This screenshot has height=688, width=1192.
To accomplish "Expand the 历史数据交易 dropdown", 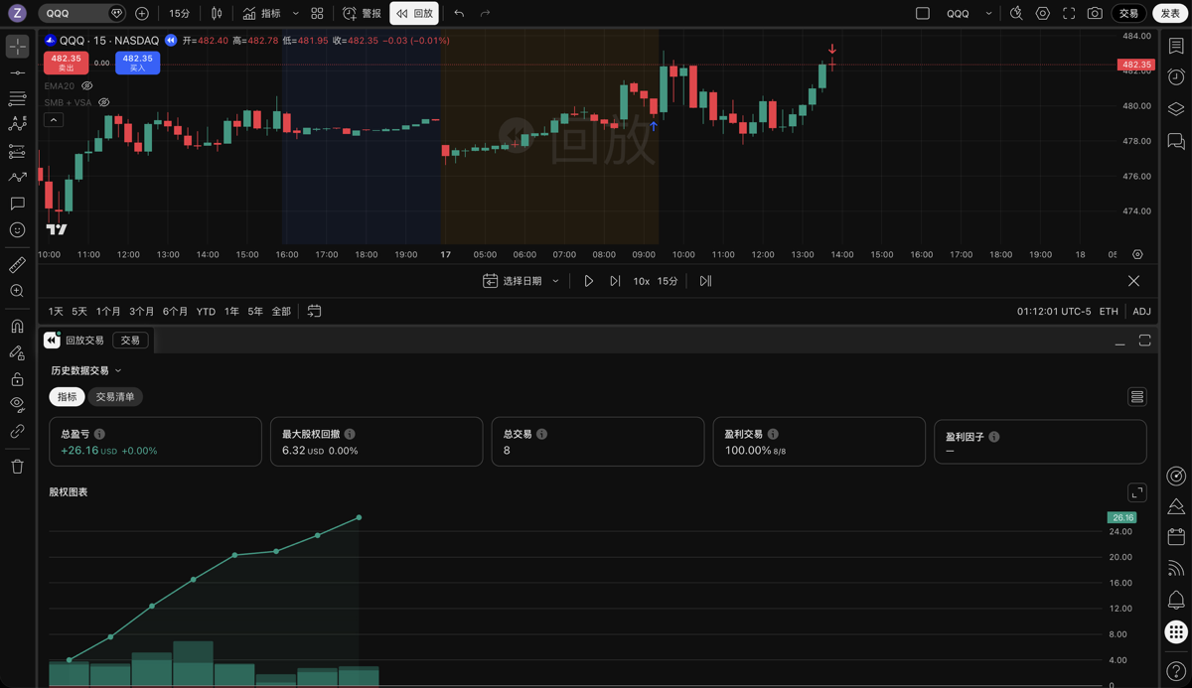I will click(86, 370).
